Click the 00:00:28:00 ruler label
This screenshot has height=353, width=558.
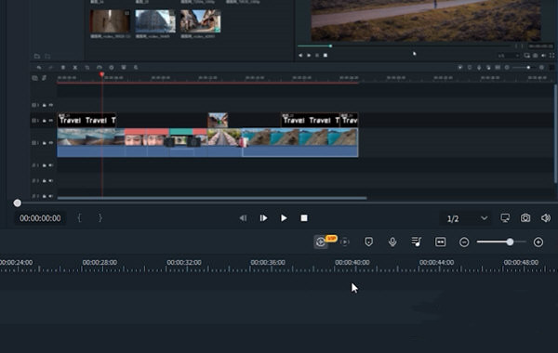click(100, 262)
